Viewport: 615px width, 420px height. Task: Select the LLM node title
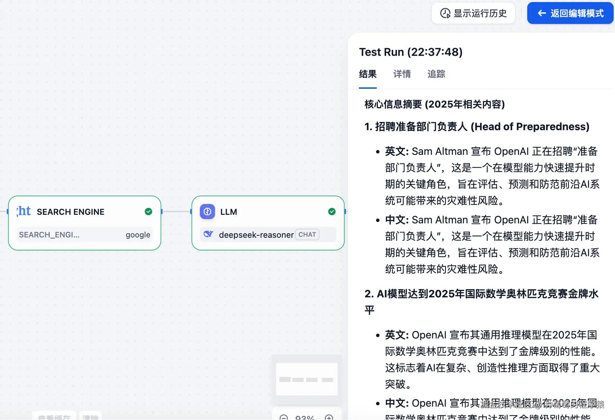pyautogui.click(x=229, y=212)
